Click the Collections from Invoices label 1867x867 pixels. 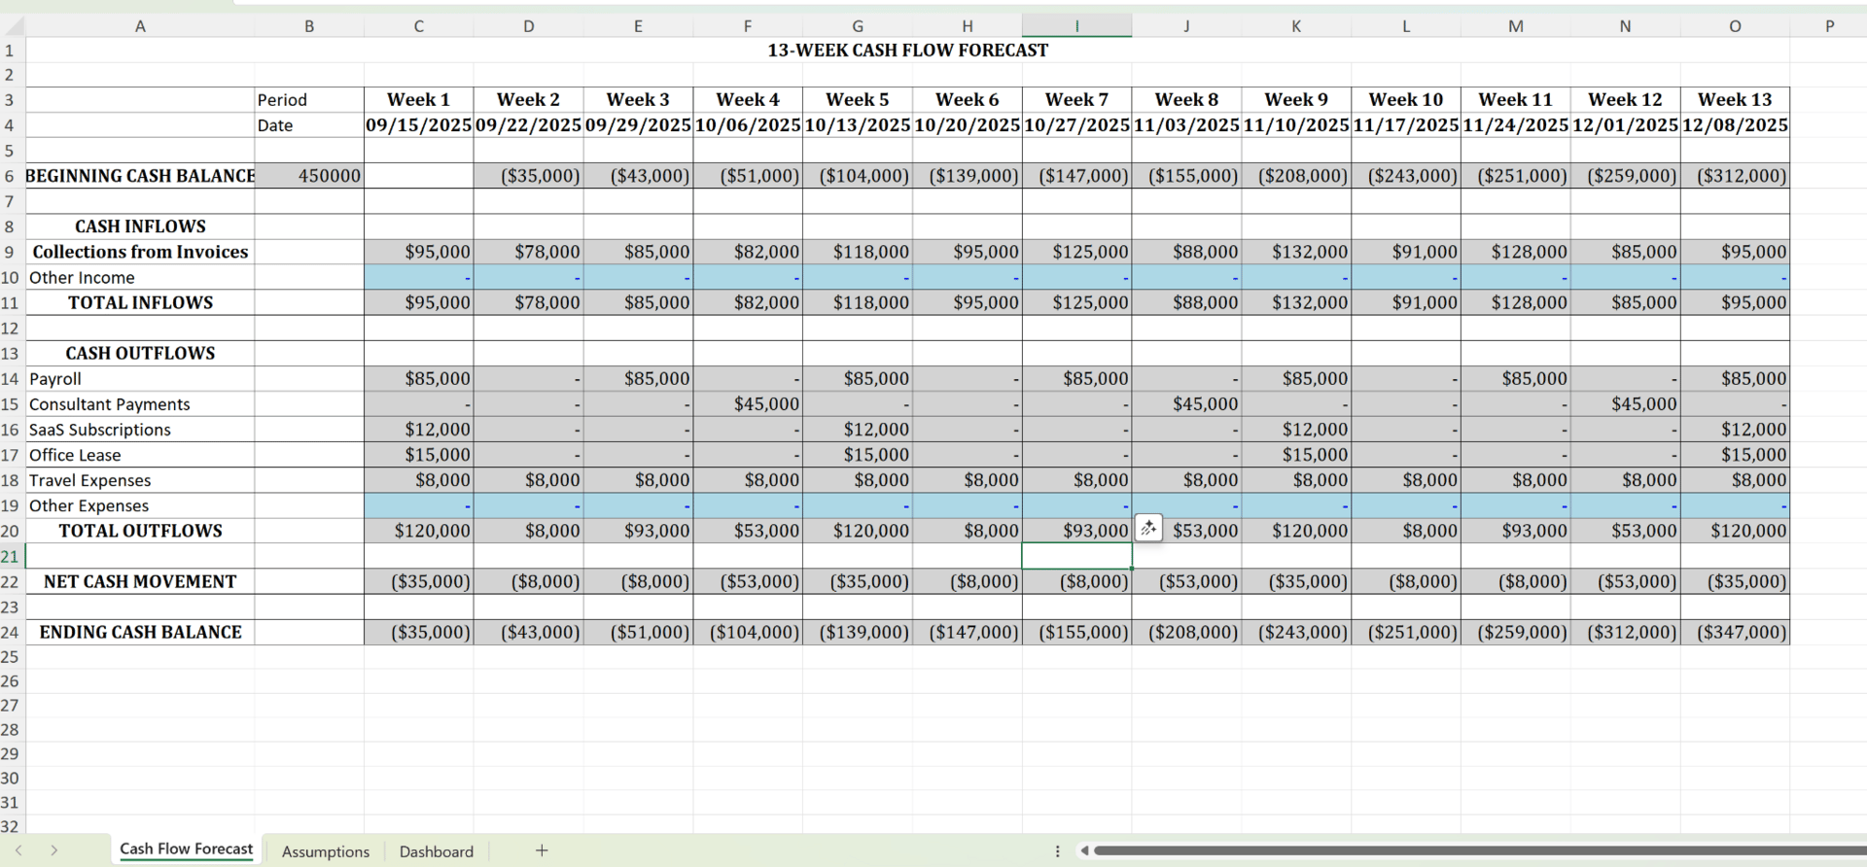pyautogui.click(x=140, y=252)
